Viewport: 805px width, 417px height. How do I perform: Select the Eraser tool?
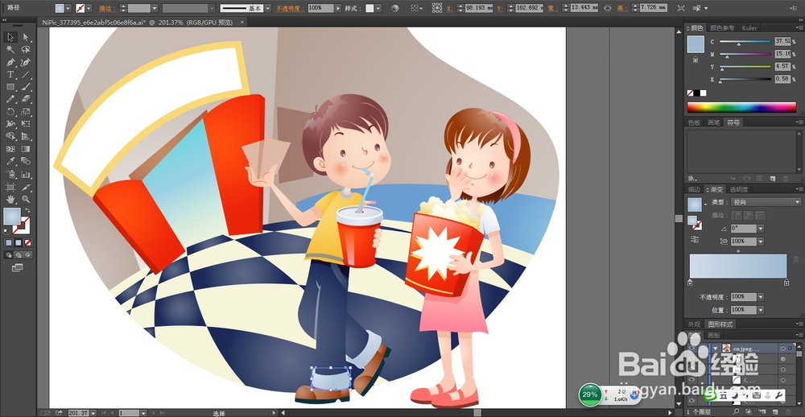(x=26, y=99)
